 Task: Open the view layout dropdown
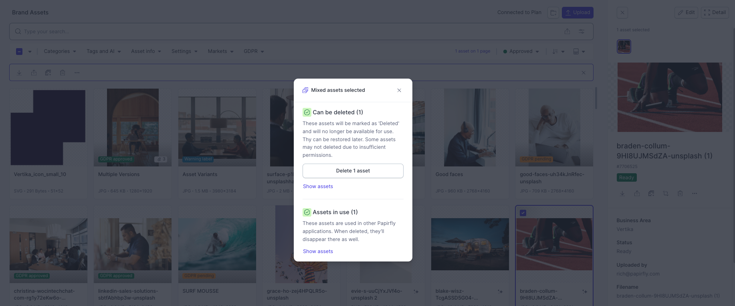pos(579,51)
